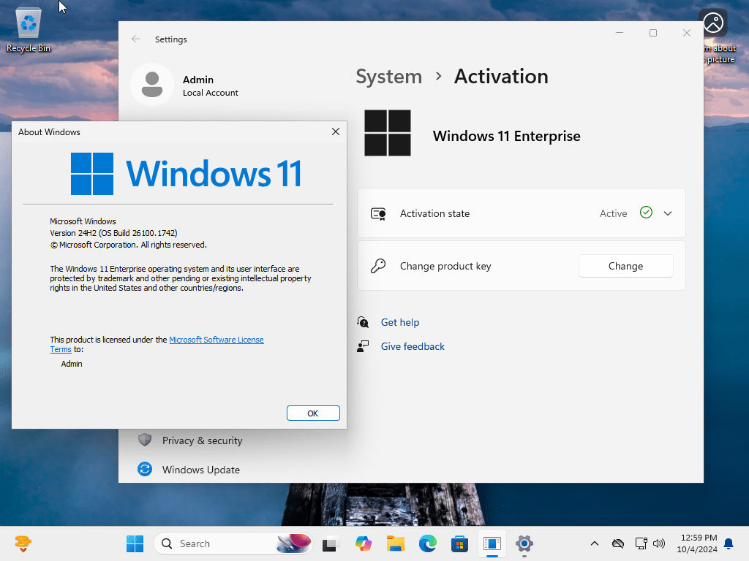Close the About Windows dialog
The image size is (749, 561).
336,131
